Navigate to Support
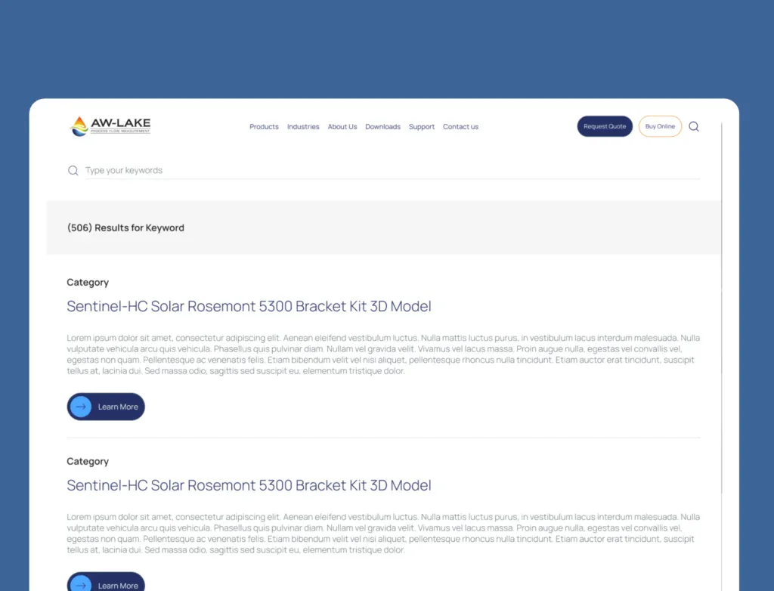The width and height of the screenshot is (774, 591). (x=422, y=127)
